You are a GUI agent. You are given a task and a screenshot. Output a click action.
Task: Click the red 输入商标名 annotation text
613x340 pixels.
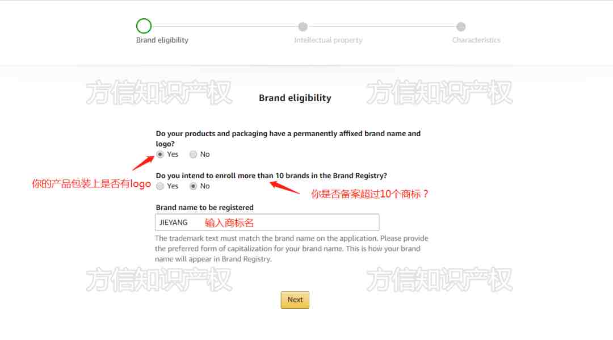(229, 223)
